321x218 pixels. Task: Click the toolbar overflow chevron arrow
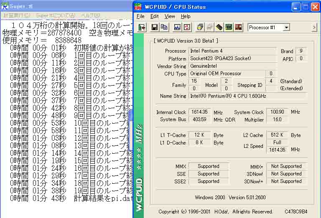pyautogui.click(x=314, y=28)
